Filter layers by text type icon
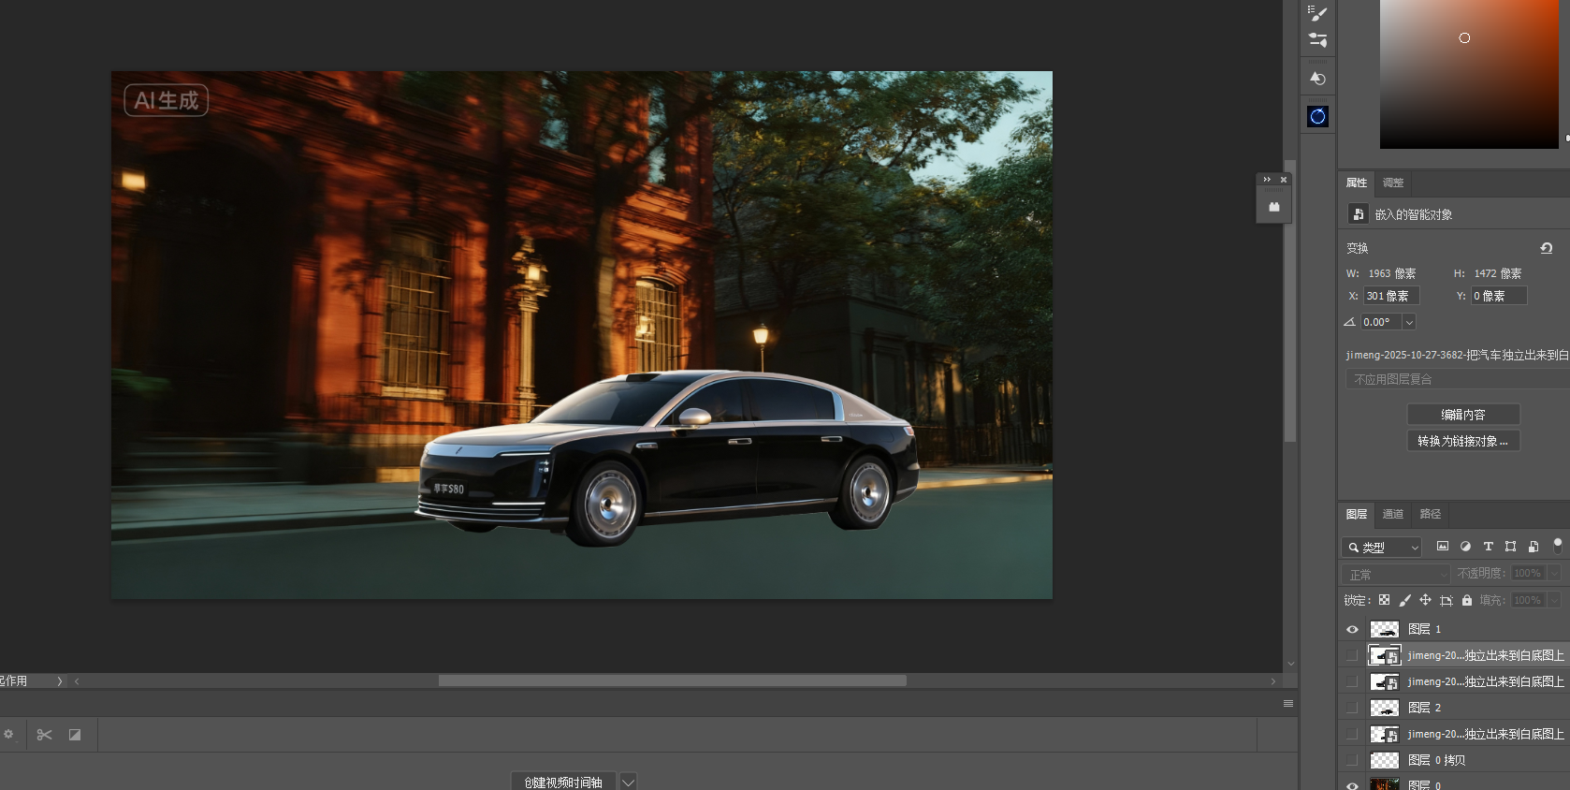This screenshot has height=790, width=1570. (1488, 547)
